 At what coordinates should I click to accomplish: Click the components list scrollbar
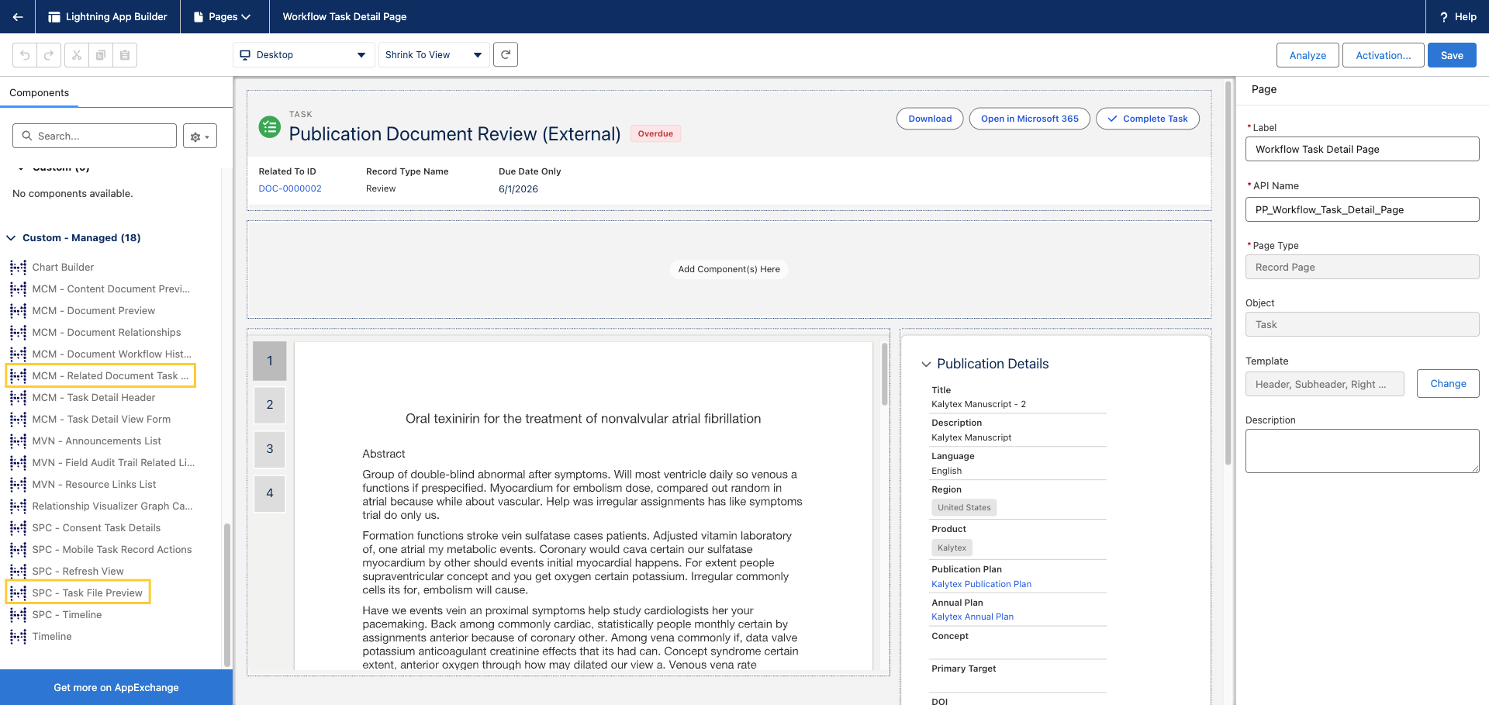227,595
